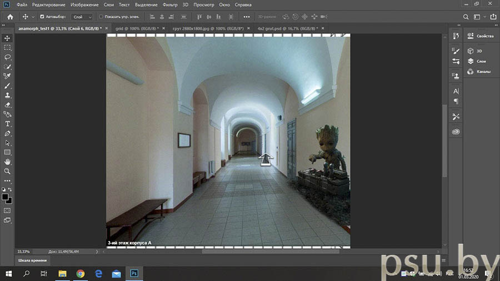Open the Search icon in options bar
Screen dimensions: 500x281
coord(466,17)
